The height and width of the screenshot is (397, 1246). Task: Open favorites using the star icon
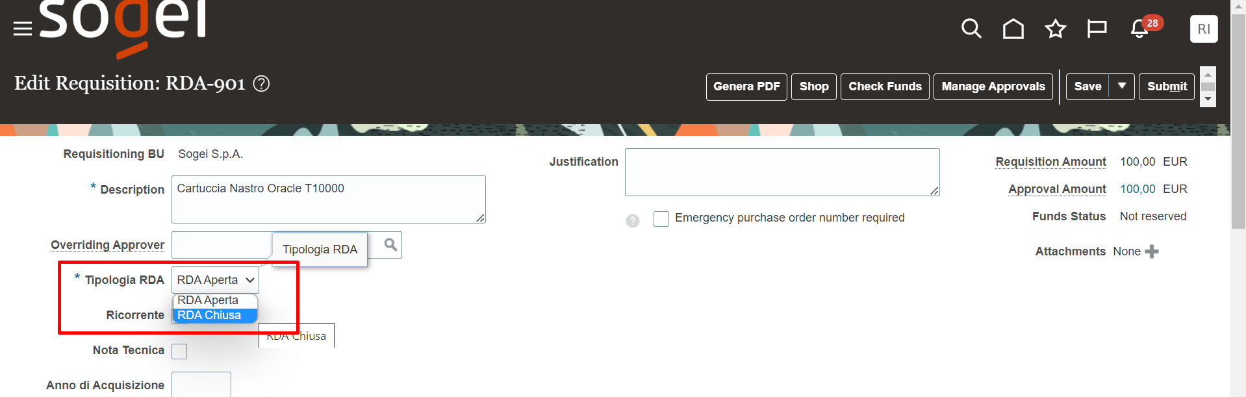[x=1055, y=29]
